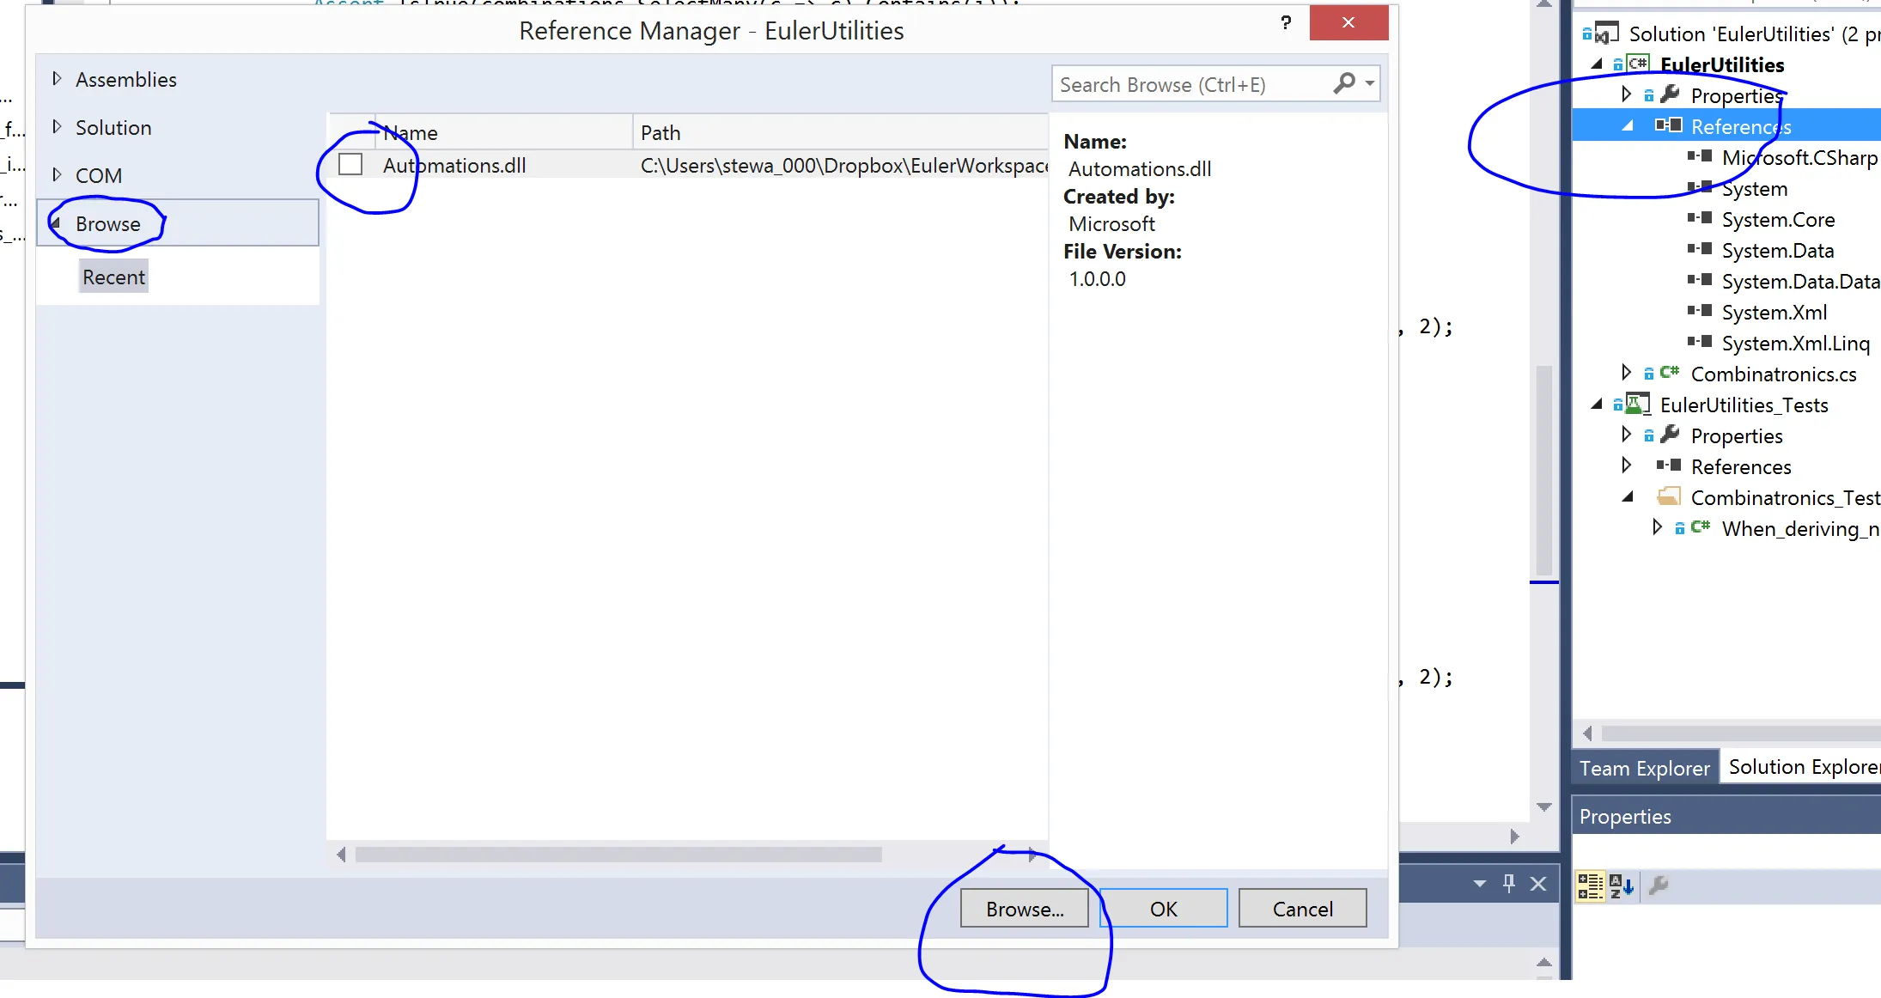Viewport: 1881px width, 998px height.
Task: Click the editor horizontal scroll right arrow
Action: click(x=1515, y=837)
